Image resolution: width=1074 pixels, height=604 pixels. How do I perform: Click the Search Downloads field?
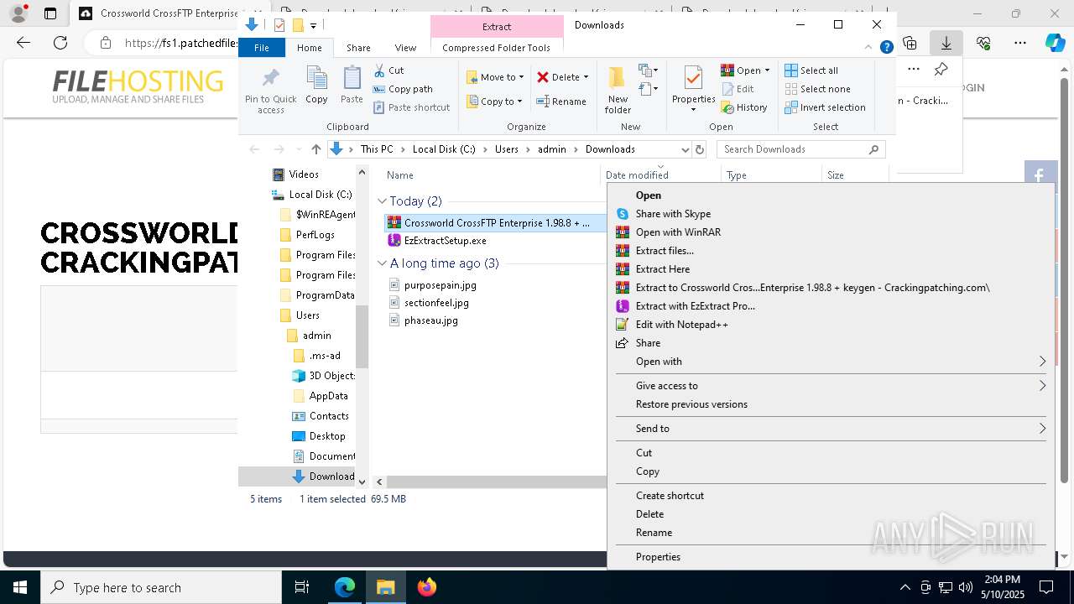click(x=800, y=149)
